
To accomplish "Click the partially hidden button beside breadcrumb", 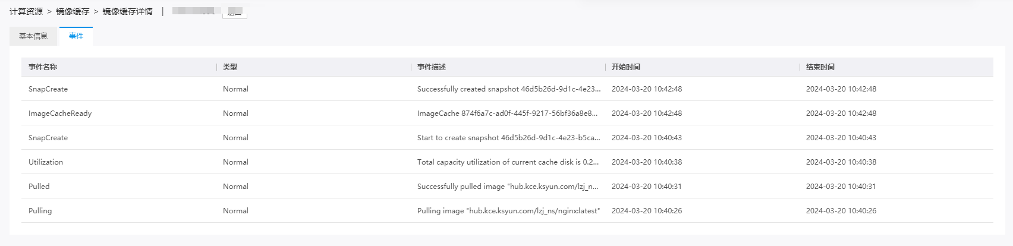I will click(235, 14).
